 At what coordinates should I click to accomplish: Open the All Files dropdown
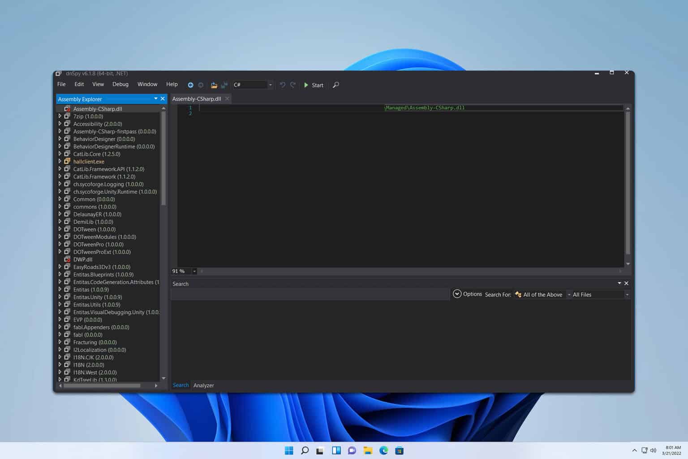(x=601, y=294)
